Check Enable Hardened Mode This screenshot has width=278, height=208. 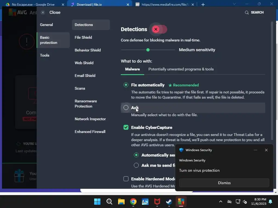pos(126,179)
